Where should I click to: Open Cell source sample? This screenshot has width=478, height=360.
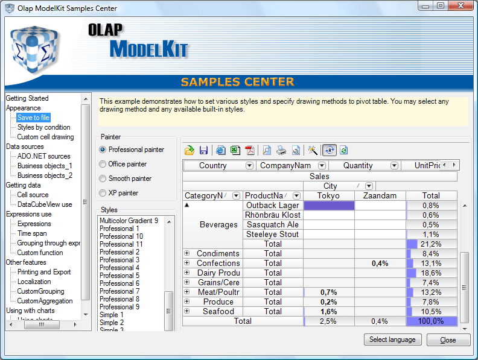point(33,195)
